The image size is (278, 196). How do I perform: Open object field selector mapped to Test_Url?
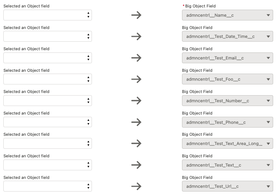pos(48,186)
